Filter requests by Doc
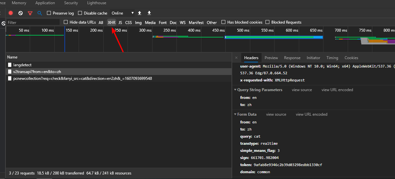 (x=173, y=23)
